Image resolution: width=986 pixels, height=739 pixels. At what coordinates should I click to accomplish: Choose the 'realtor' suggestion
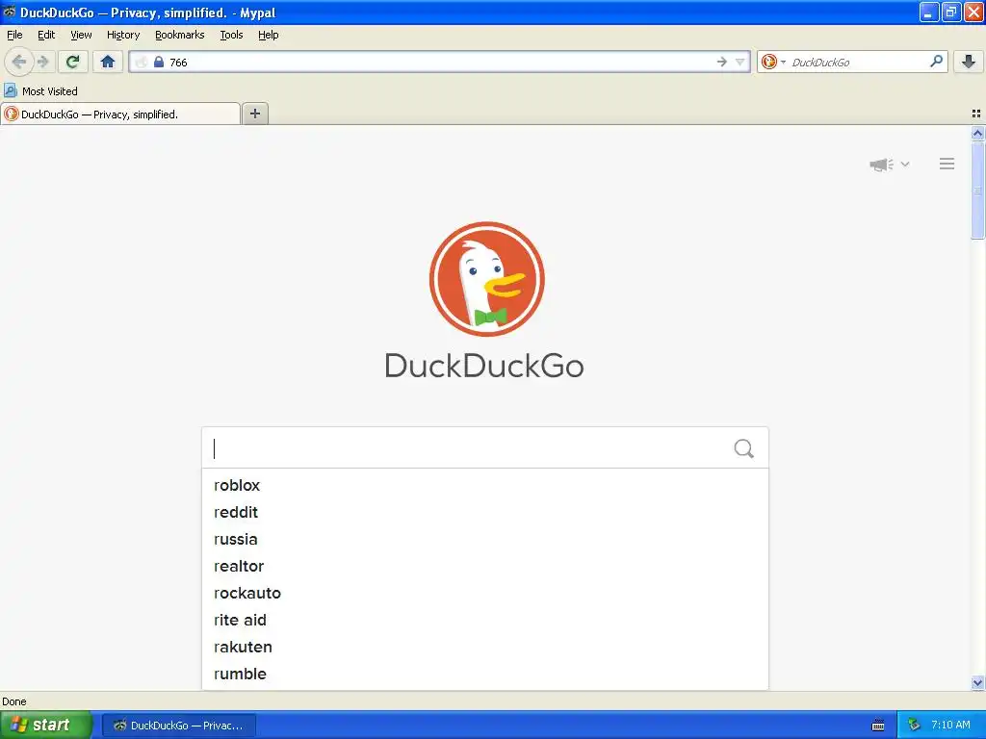pos(485,566)
